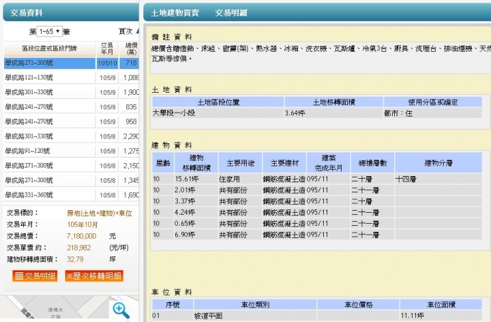Click the 車位類別 column header

tap(255, 304)
